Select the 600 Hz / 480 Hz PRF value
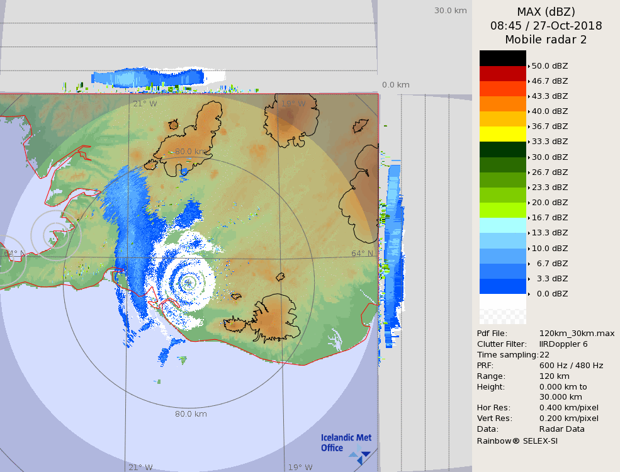 coord(571,366)
